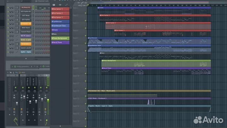Open the Orchestral 2 #2 channel button

26,24
